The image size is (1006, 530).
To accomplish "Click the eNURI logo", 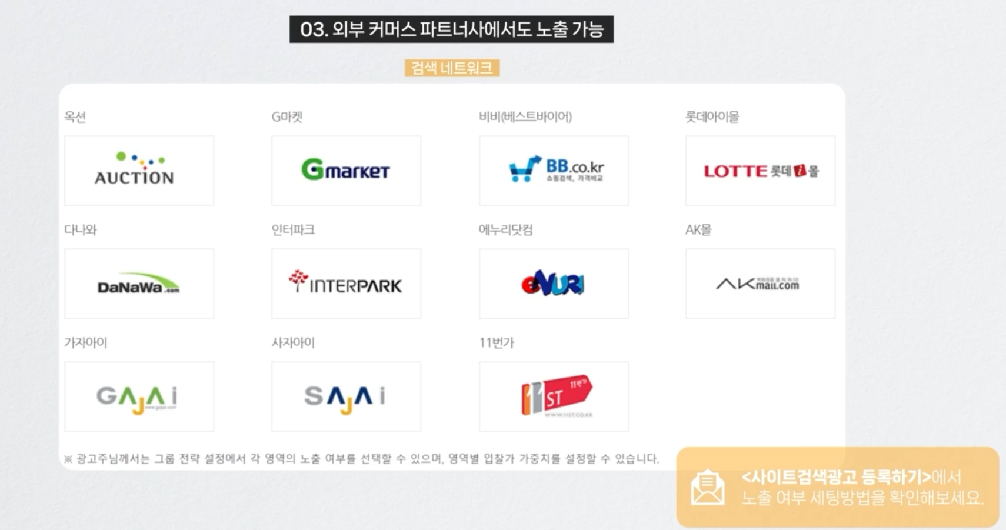I will tap(553, 282).
